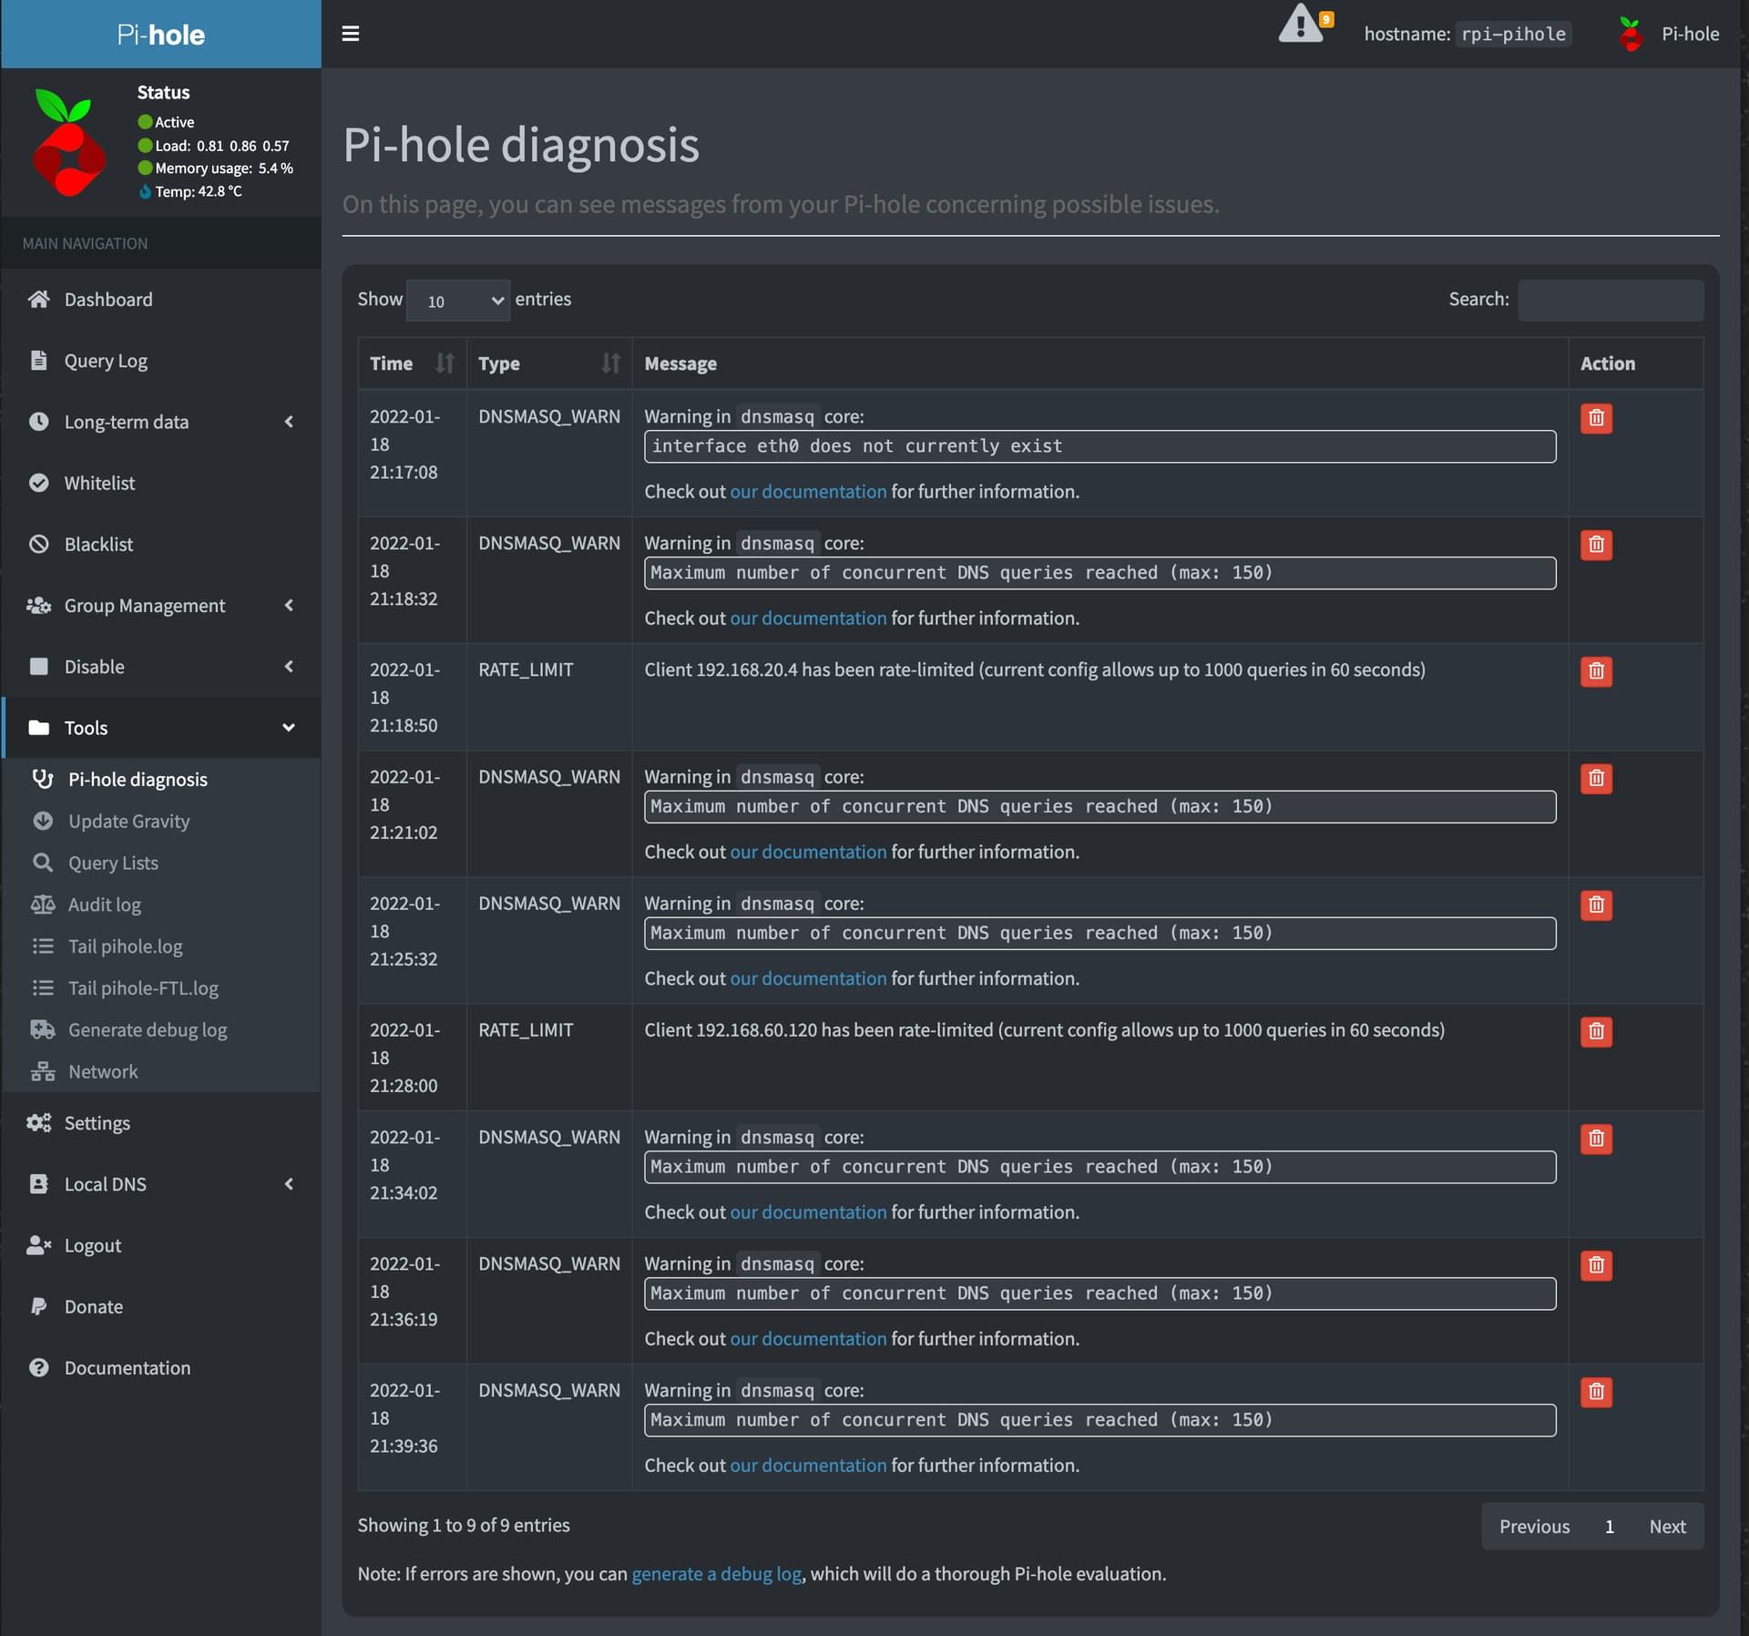Click the 'interface eth0 does not currently exist' message

point(1100,446)
